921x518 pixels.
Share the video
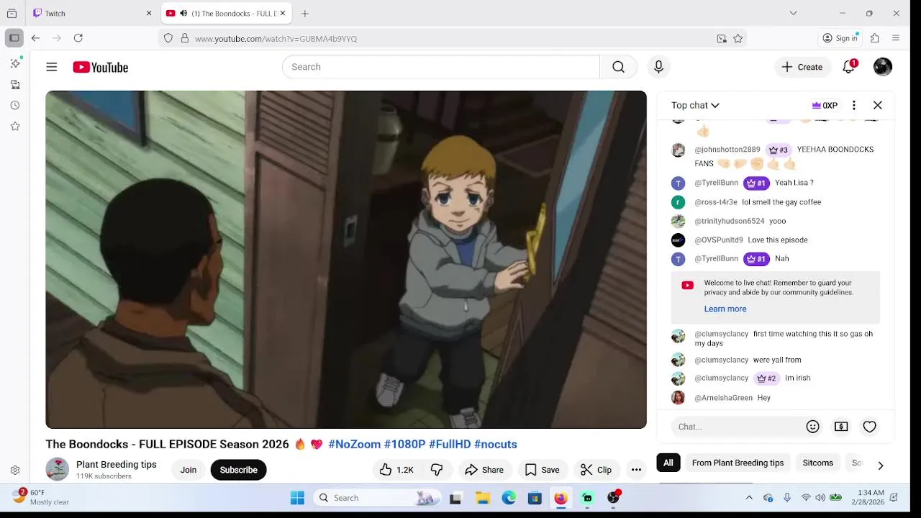(484, 470)
